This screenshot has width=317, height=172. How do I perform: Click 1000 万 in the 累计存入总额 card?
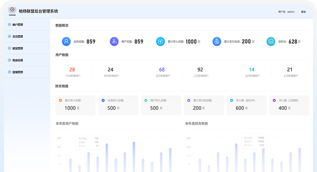point(72,108)
